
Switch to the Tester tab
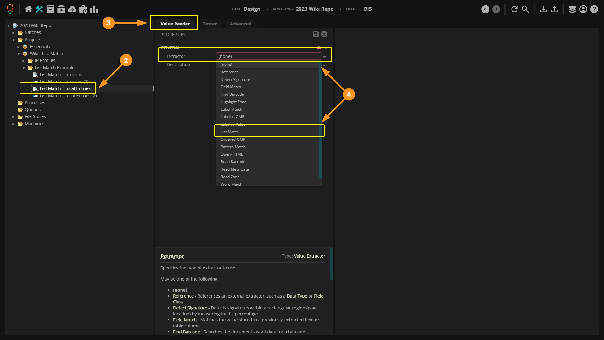[x=210, y=24]
